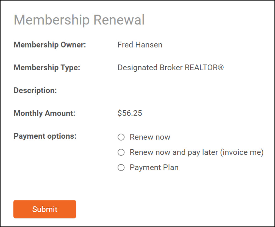The width and height of the screenshot is (275, 227).
Task: Choose the invoice me radio option
Action: (121, 152)
